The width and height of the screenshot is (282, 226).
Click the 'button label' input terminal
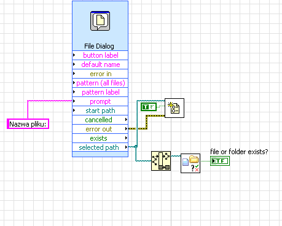[100, 55]
